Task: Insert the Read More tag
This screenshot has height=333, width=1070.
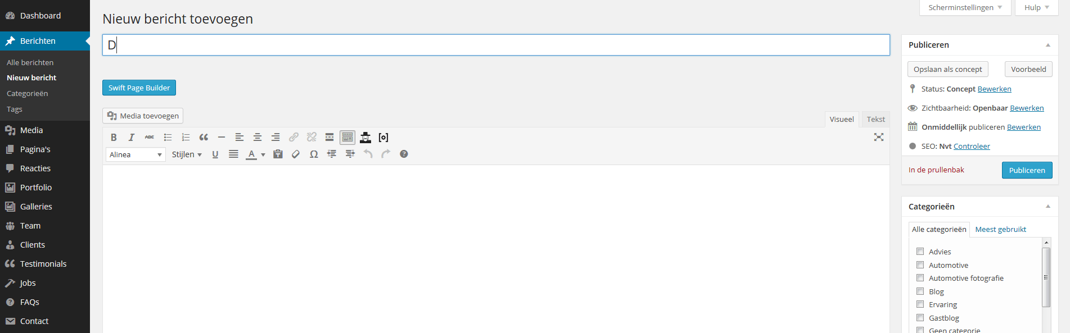Action: 329,137
